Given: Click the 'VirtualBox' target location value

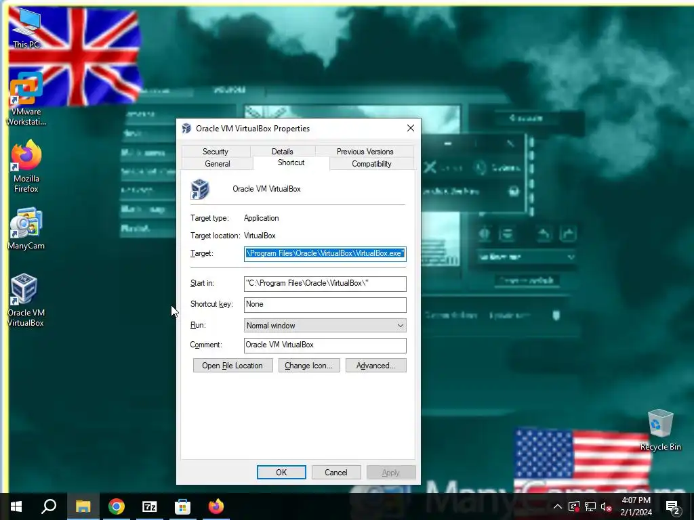Looking at the screenshot, I should [x=260, y=236].
